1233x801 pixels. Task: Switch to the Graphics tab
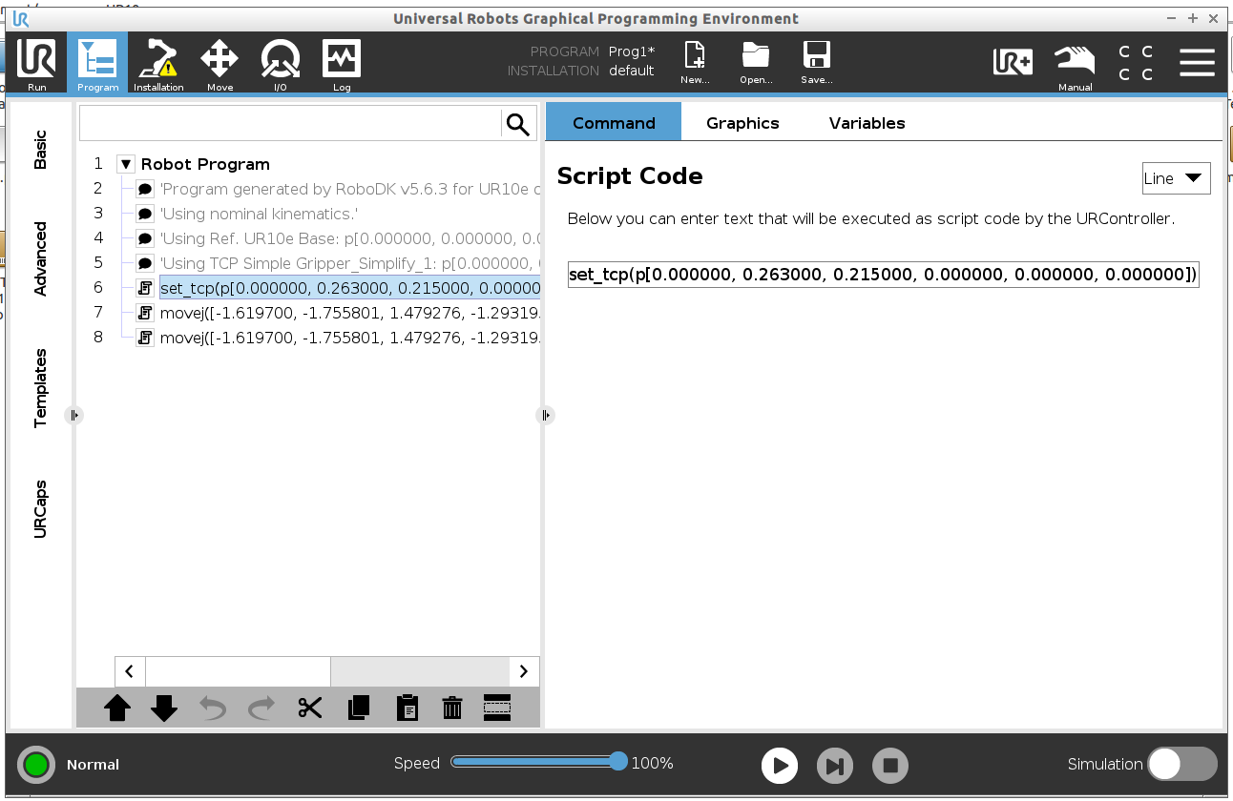(x=742, y=123)
